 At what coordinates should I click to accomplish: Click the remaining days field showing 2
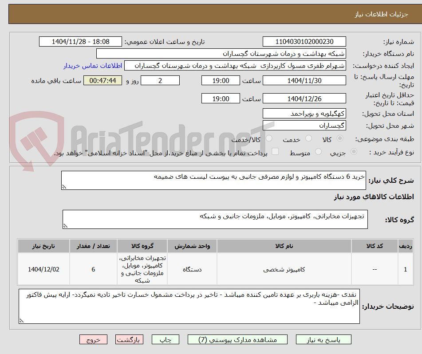pos(160,80)
